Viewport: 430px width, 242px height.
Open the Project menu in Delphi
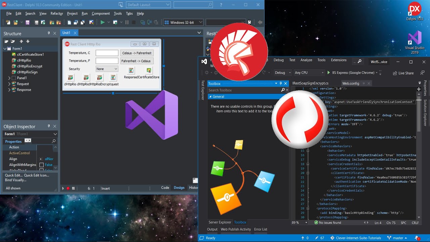(72, 13)
